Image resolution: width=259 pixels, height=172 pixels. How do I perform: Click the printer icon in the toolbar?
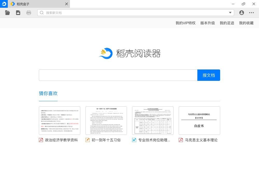(29, 13)
